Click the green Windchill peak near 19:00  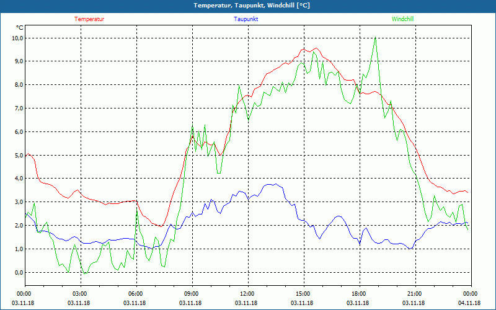click(375, 37)
